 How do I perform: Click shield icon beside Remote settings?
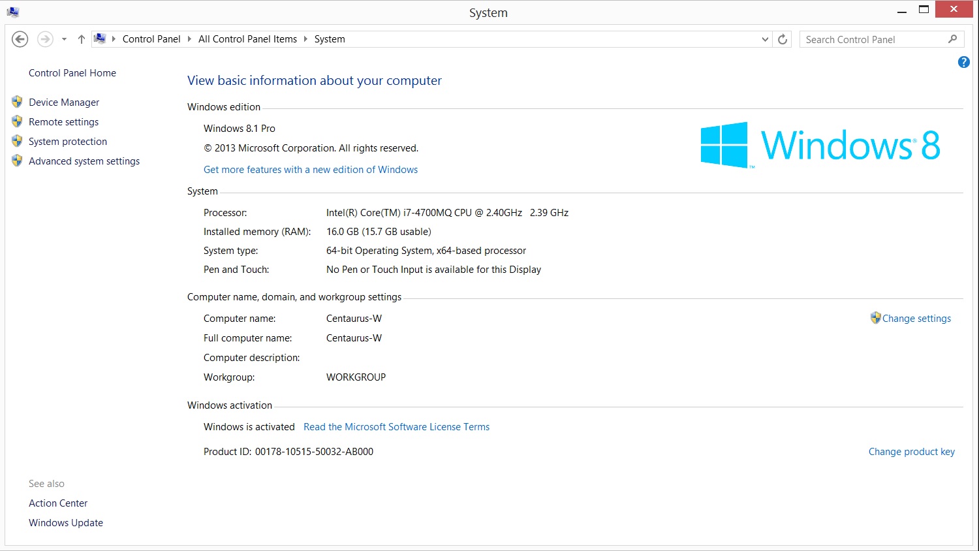(x=17, y=121)
